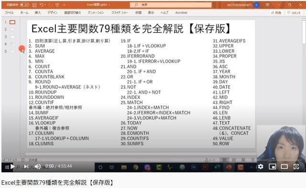Toggle the 自動保存 autosave switch
Viewport: 306px width, 188px height.
pyautogui.click(x=24, y=5)
